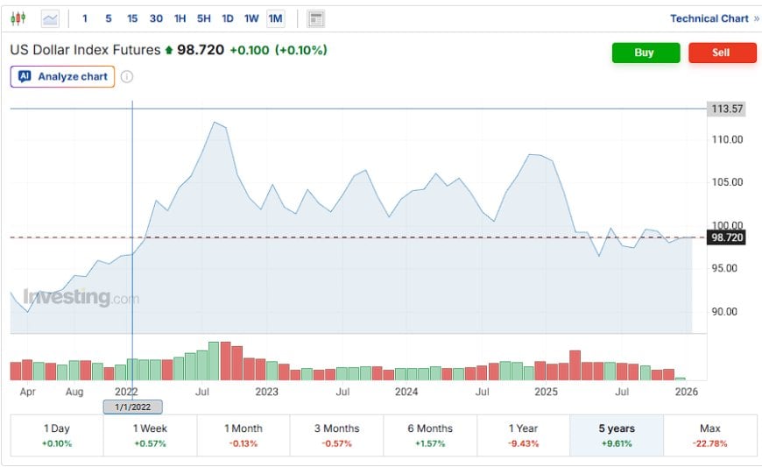
Task: Open Analyze chart AI button
Action: (63, 77)
